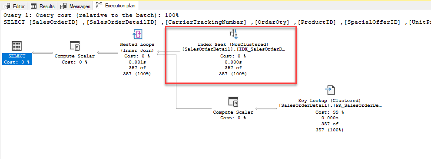Click Compute Scalar icon left of Key Lookup
The width and height of the screenshot is (431, 159).
coord(233,102)
